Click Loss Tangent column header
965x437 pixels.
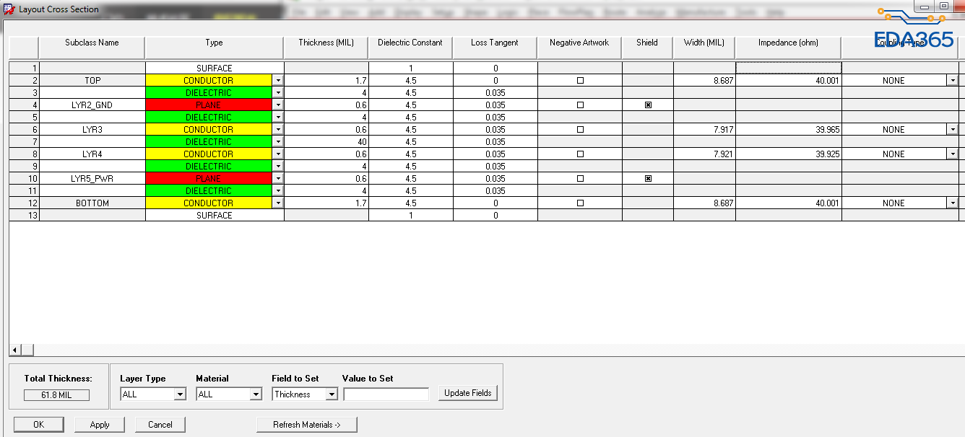click(x=495, y=46)
